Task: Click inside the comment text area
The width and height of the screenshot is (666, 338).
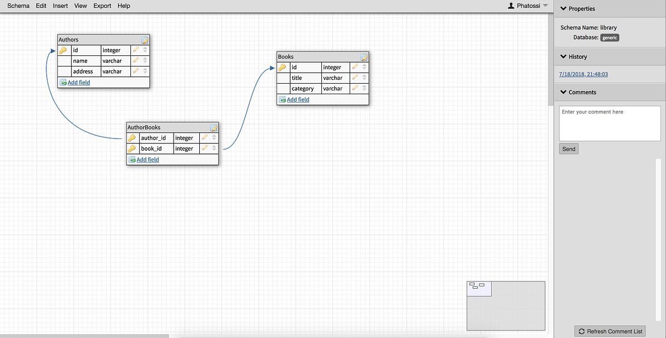Action: [609, 123]
